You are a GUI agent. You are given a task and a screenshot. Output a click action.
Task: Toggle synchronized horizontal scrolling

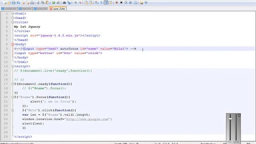pos(90,3)
